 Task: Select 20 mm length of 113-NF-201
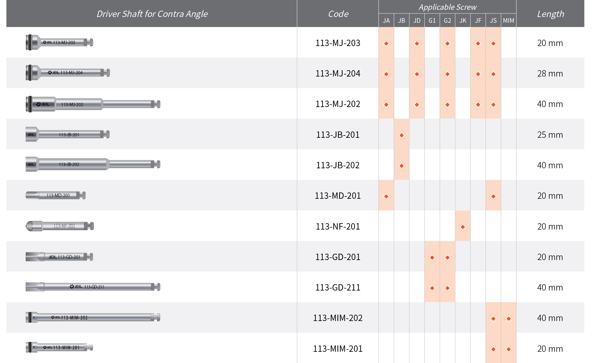coord(550,227)
